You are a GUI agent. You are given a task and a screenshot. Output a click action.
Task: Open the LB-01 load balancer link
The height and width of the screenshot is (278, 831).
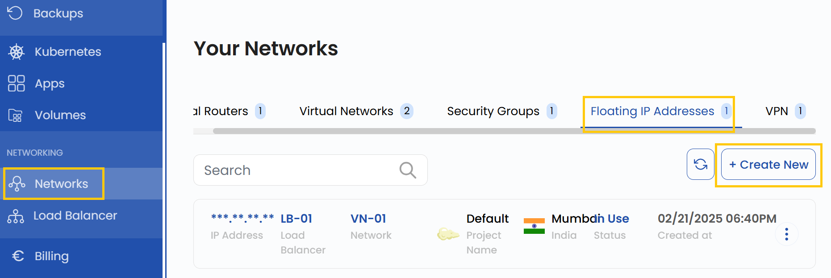pos(296,218)
